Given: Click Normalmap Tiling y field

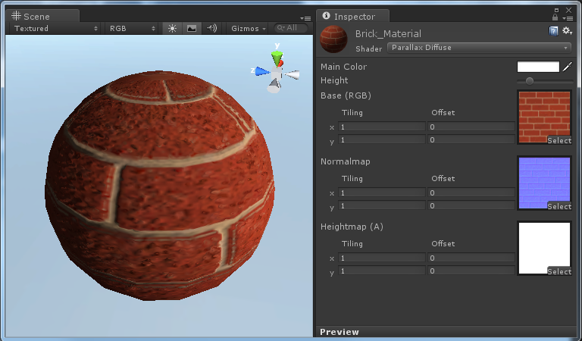Looking at the screenshot, I should coord(382,206).
